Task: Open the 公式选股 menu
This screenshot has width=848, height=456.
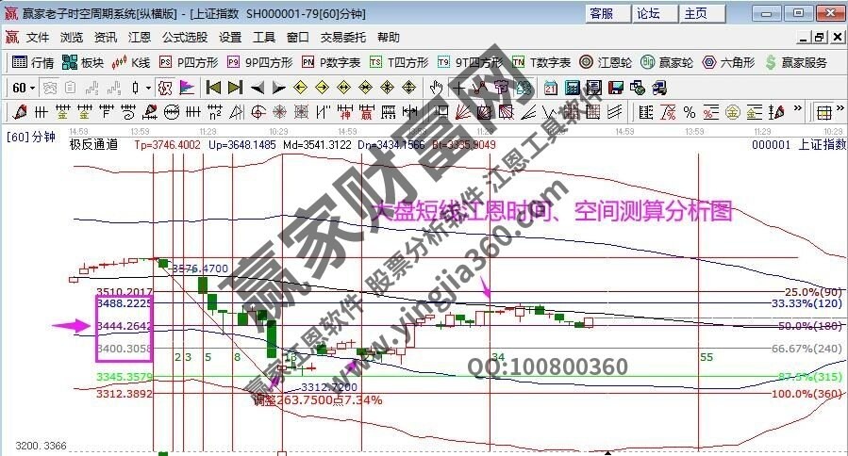Action: (185, 38)
